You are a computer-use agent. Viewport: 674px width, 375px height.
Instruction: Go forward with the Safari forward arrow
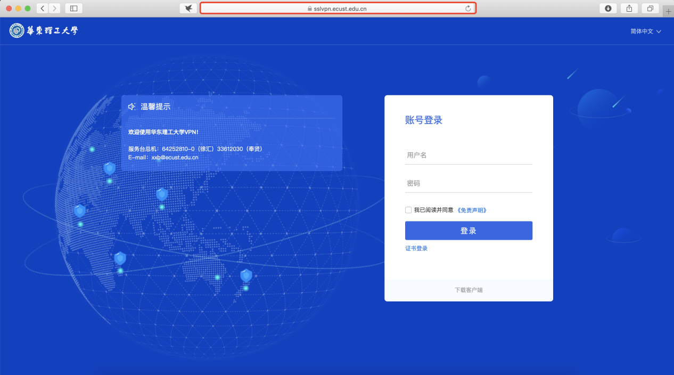coord(55,9)
